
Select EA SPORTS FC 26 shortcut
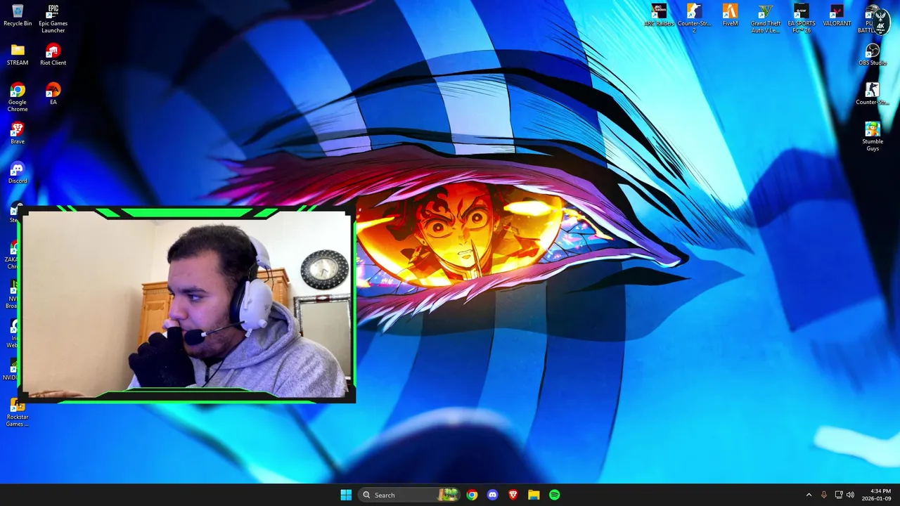click(801, 18)
